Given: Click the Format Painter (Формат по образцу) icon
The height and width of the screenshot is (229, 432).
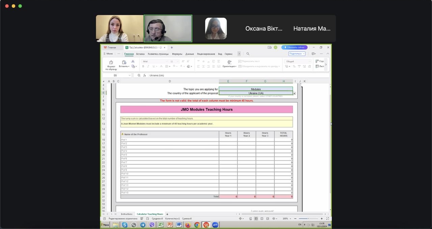Looking at the screenshot, I should pyautogui.click(x=111, y=62).
